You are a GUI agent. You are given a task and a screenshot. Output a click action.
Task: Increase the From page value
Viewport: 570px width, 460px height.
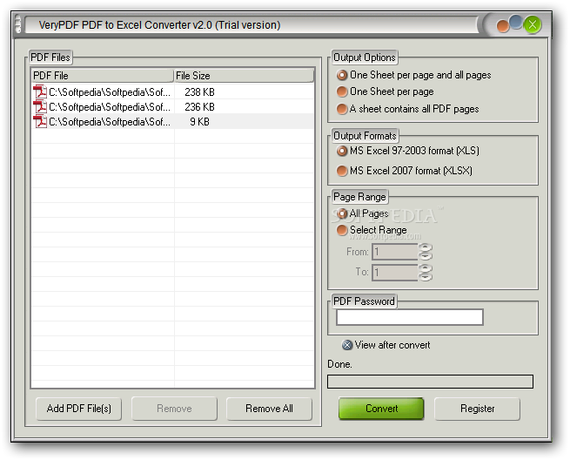[426, 247]
